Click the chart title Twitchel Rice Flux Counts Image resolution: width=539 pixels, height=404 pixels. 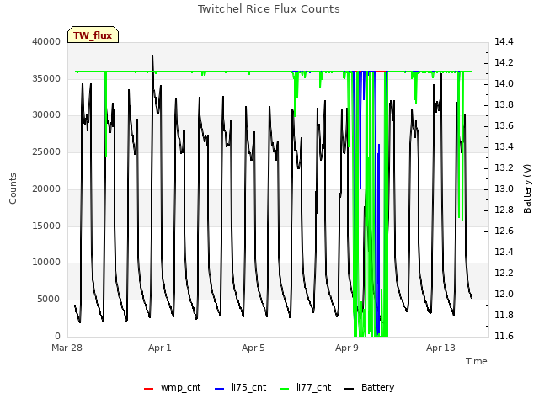coord(269,9)
